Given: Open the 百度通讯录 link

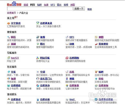Looking at the screenshot, I should point(46,23).
